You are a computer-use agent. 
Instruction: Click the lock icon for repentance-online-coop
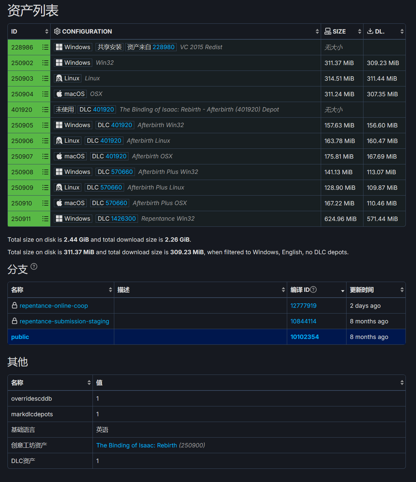(15, 305)
